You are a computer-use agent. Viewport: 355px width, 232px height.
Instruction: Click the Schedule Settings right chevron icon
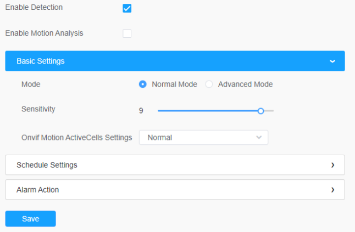(332, 165)
